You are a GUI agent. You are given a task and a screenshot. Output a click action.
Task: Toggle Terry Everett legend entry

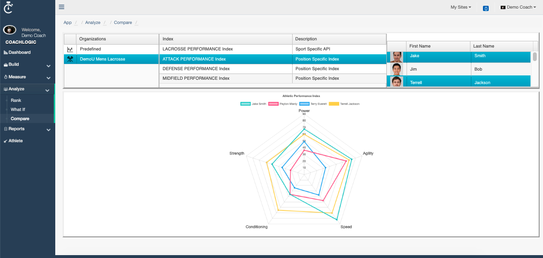(x=304, y=104)
